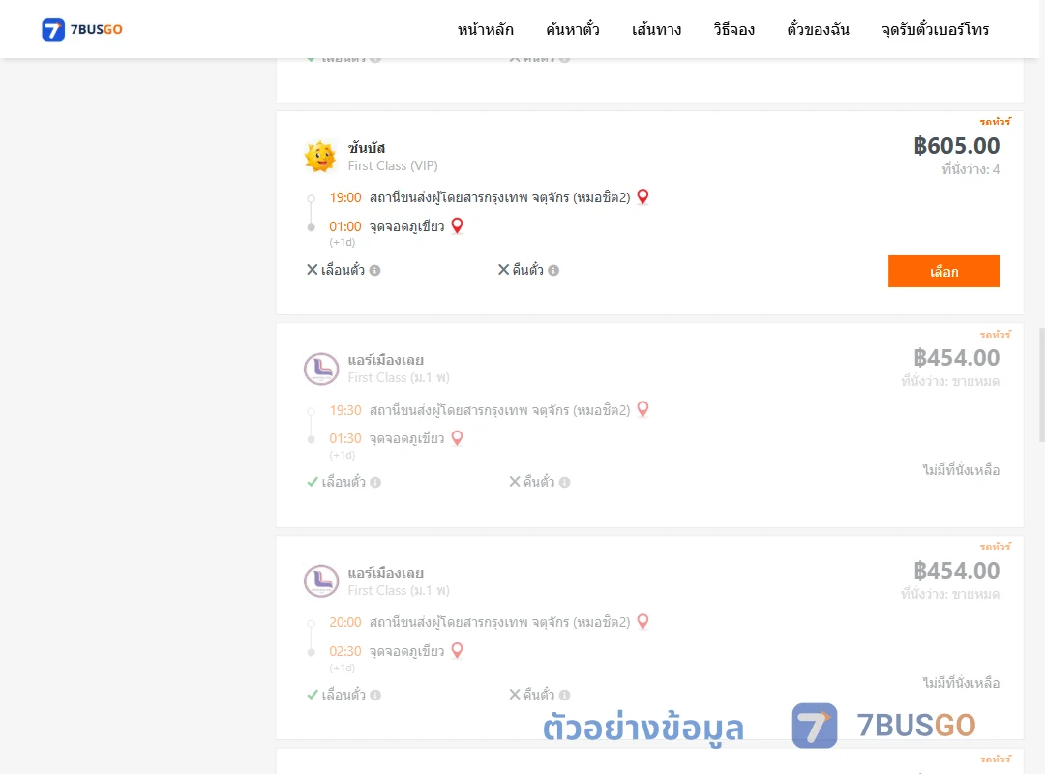Open map pin for 01:30 arrival stop
Screen dimensions: 1045x774
click(x=457, y=438)
